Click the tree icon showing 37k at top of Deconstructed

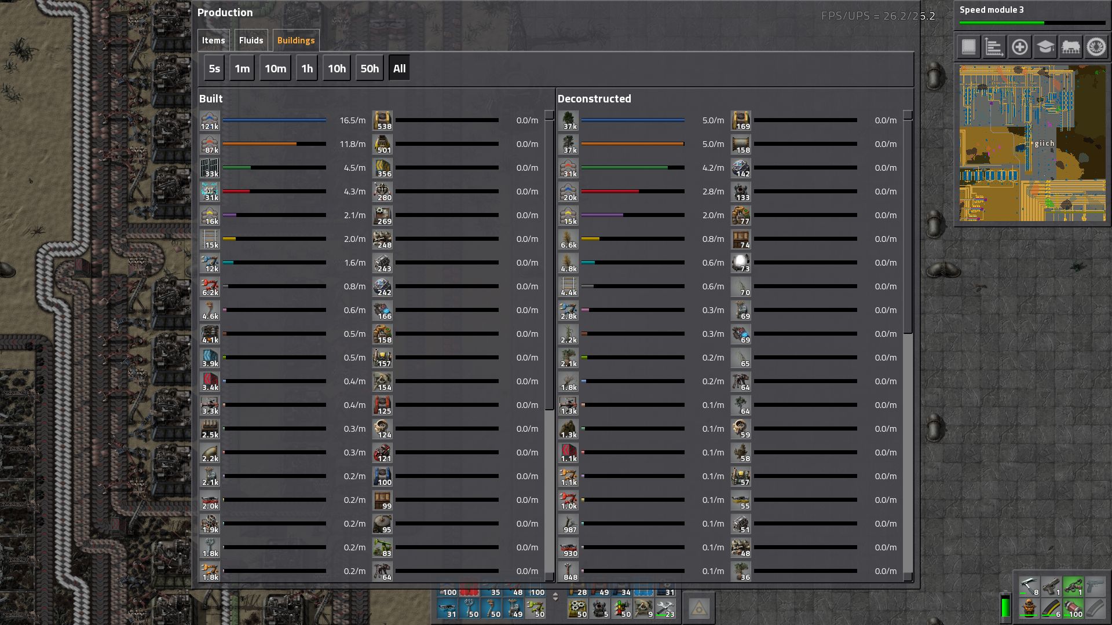click(568, 120)
